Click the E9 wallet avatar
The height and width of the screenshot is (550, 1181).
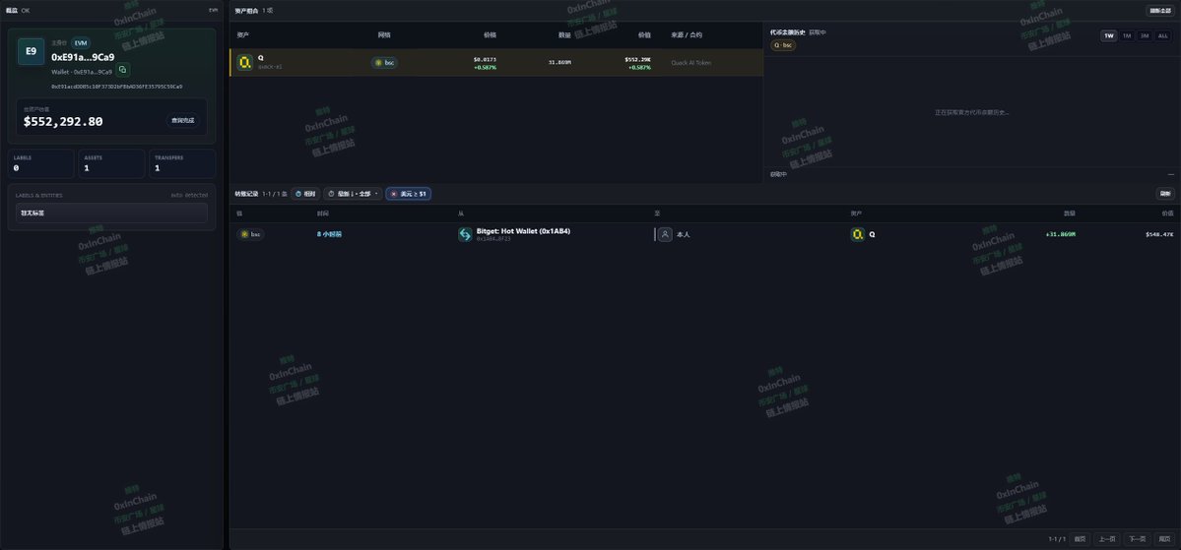(31, 51)
